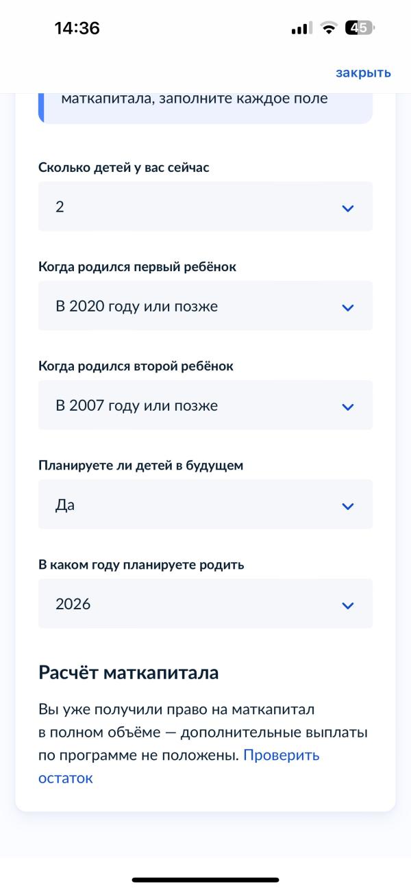Tap the 'закрыть' link to dismiss
This screenshot has height=890, width=411.
pyautogui.click(x=362, y=72)
